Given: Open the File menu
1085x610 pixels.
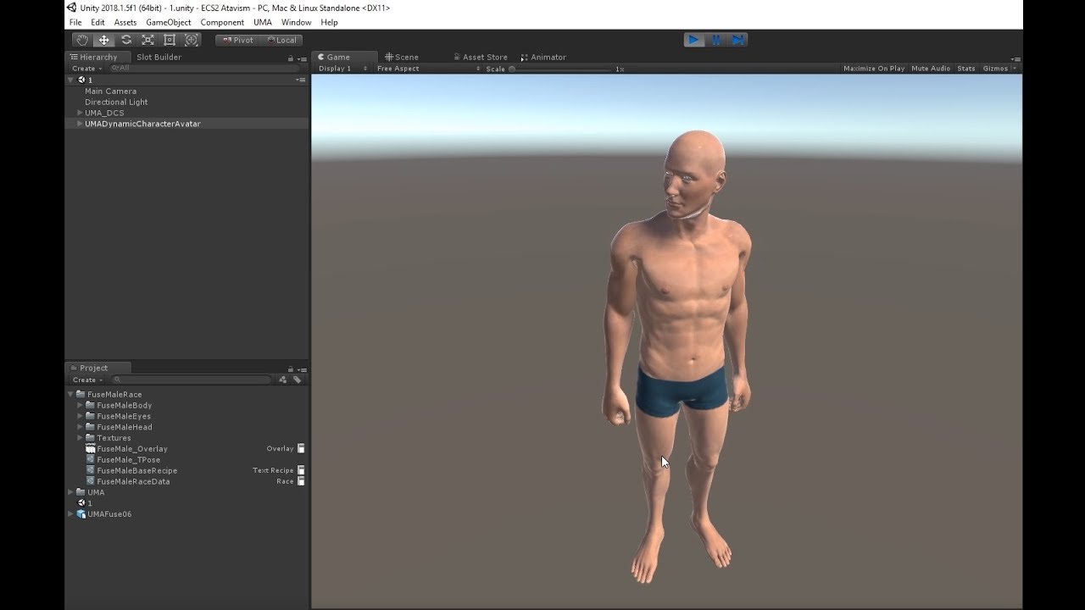Looking at the screenshot, I should coord(75,22).
